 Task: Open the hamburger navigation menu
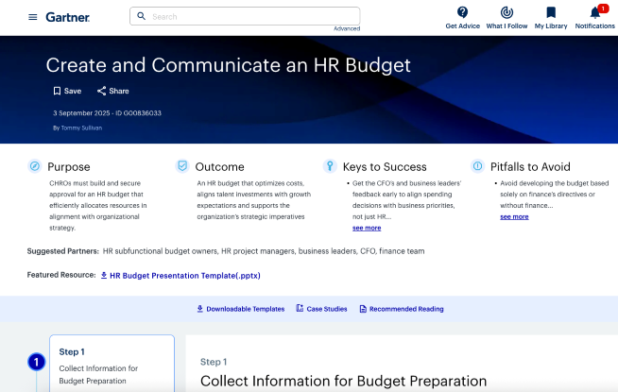tap(33, 17)
